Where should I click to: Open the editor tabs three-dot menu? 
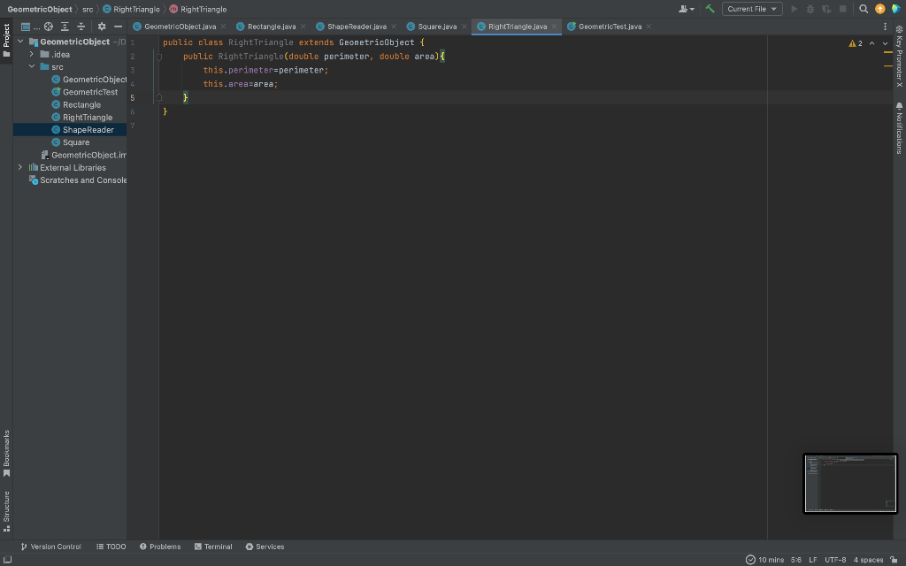click(885, 27)
